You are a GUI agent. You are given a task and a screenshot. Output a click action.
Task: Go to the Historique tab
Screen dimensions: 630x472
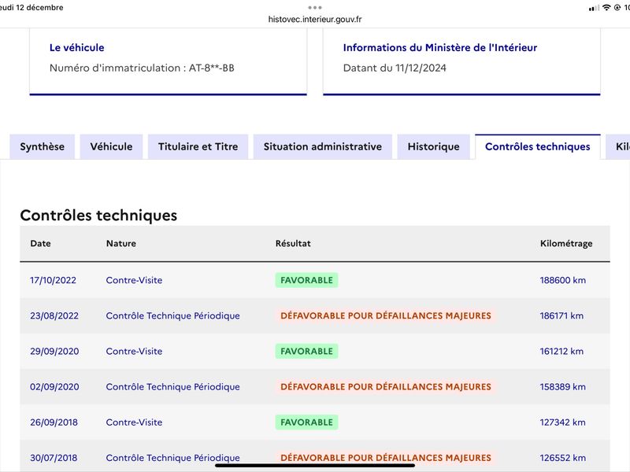tap(434, 146)
